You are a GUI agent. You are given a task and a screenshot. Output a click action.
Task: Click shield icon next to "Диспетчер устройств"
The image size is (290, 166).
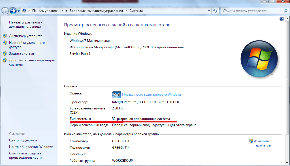coord(5,36)
